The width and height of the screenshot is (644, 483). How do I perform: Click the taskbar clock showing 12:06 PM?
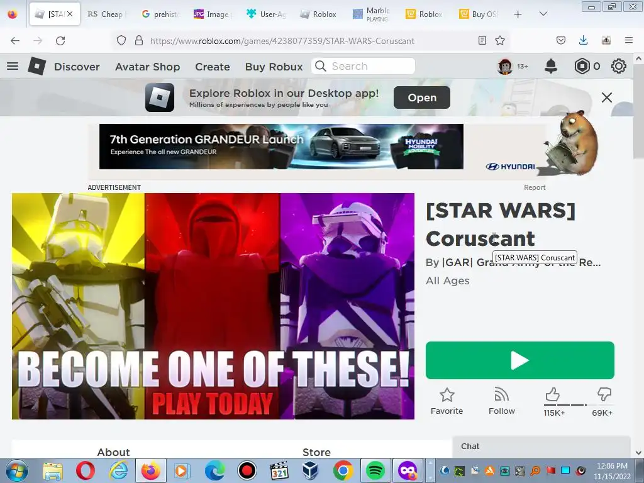(x=612, y=466)
